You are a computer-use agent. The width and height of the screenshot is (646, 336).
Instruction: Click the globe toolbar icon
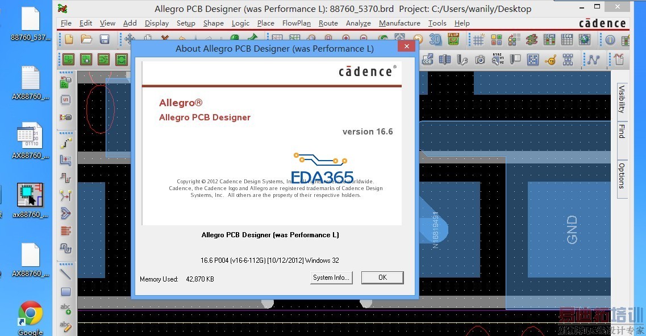point(585,40)
